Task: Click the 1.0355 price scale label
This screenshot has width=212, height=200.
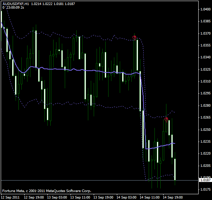Action: coord(205,45)
